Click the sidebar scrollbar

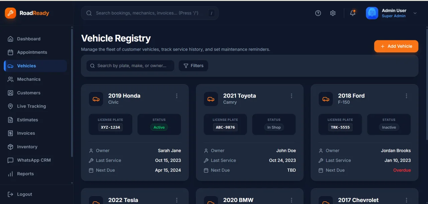(x=72, y=93)
